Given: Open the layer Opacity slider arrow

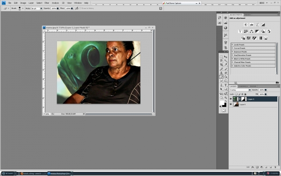Looking at the screenshot, I should pyautogui.click(x=266, y=90).
